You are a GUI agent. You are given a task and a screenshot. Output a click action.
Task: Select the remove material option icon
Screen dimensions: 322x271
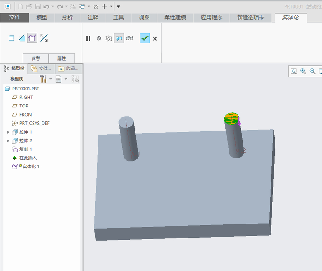[22, 38]
